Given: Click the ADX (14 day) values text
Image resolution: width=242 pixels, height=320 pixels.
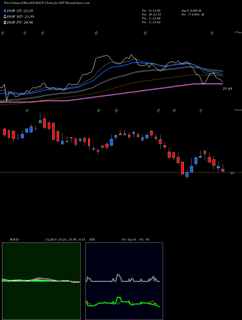Looking at the screenshot, I should [134, 239].
